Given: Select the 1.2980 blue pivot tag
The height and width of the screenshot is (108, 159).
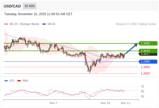Looking at the screenshot, I should pos(148,61).
